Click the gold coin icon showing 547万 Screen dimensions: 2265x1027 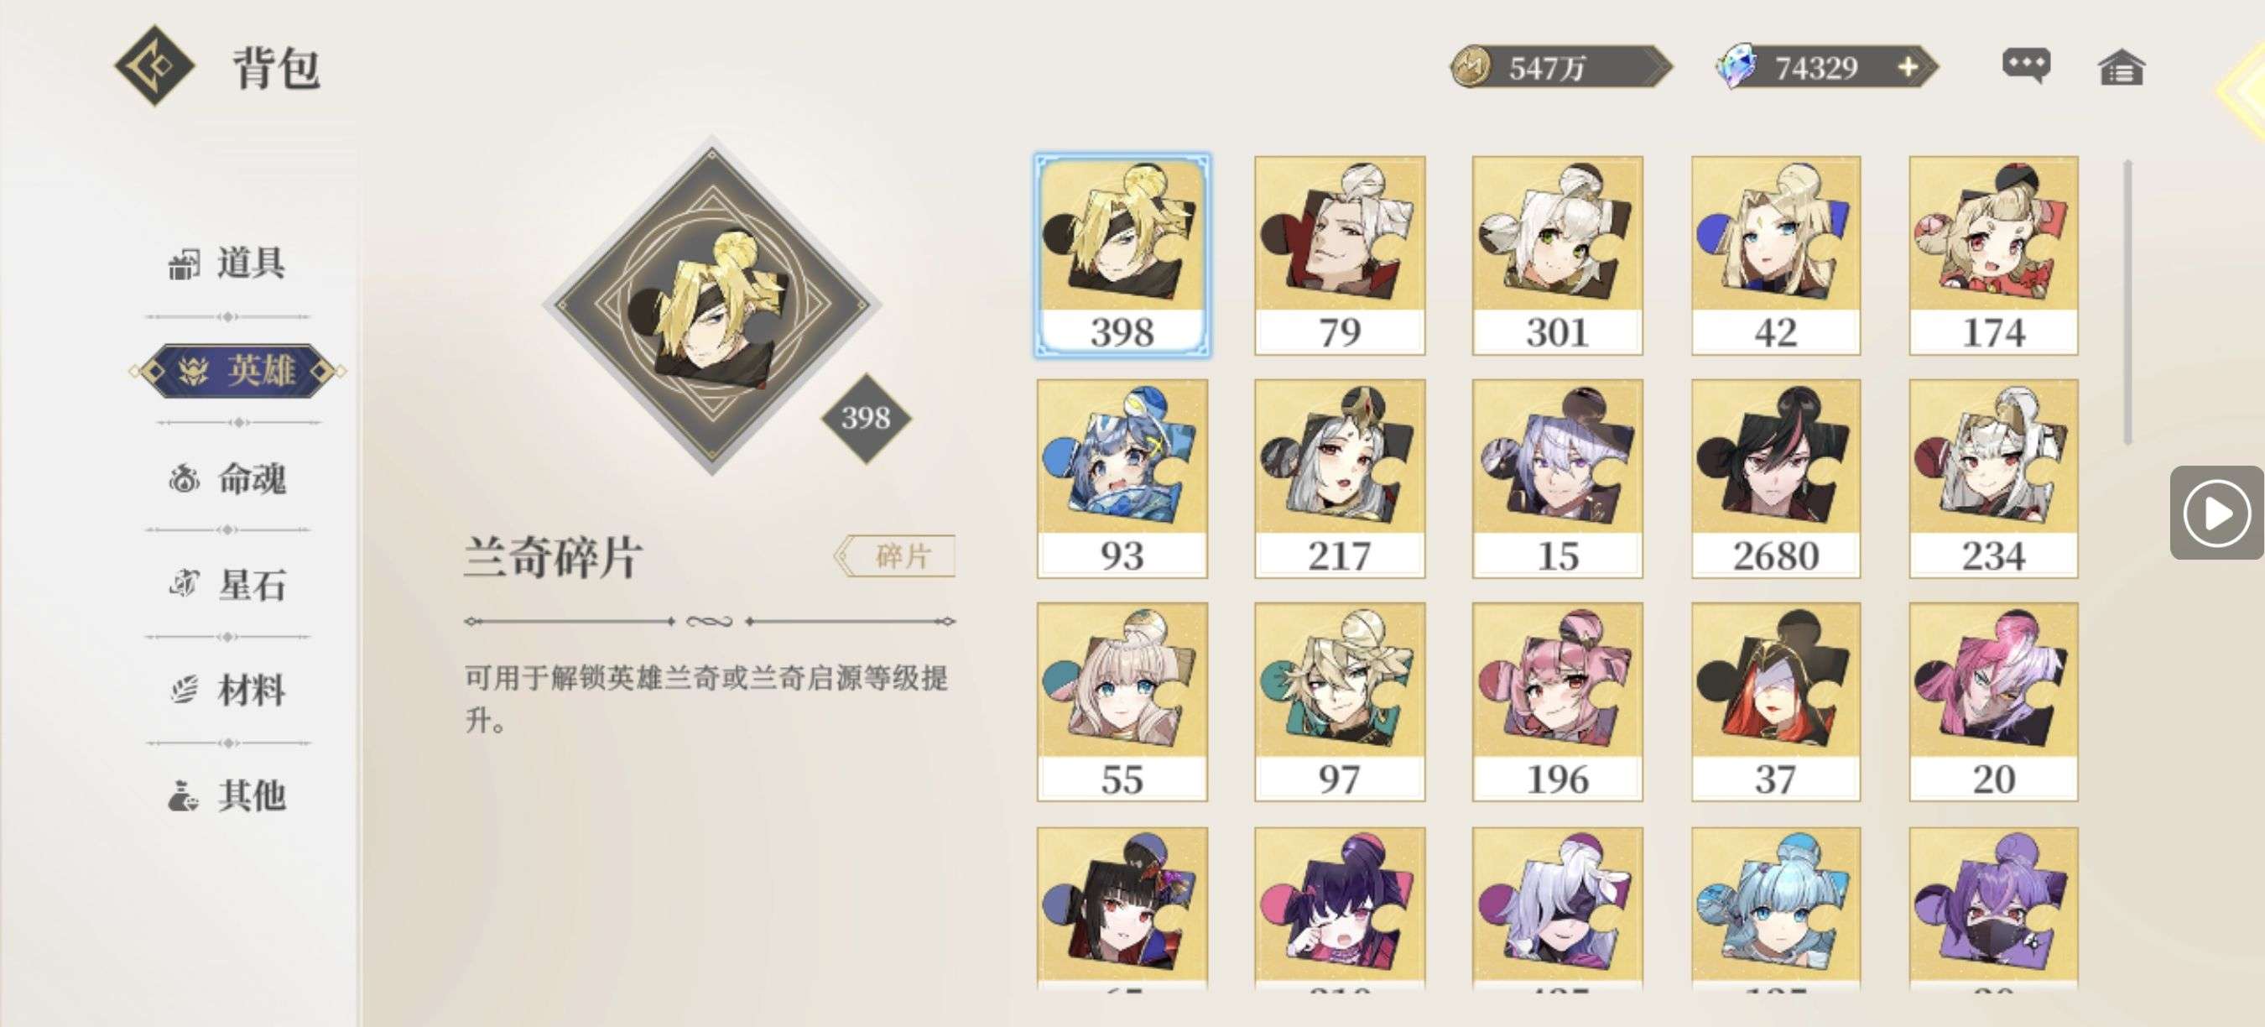1471,67
